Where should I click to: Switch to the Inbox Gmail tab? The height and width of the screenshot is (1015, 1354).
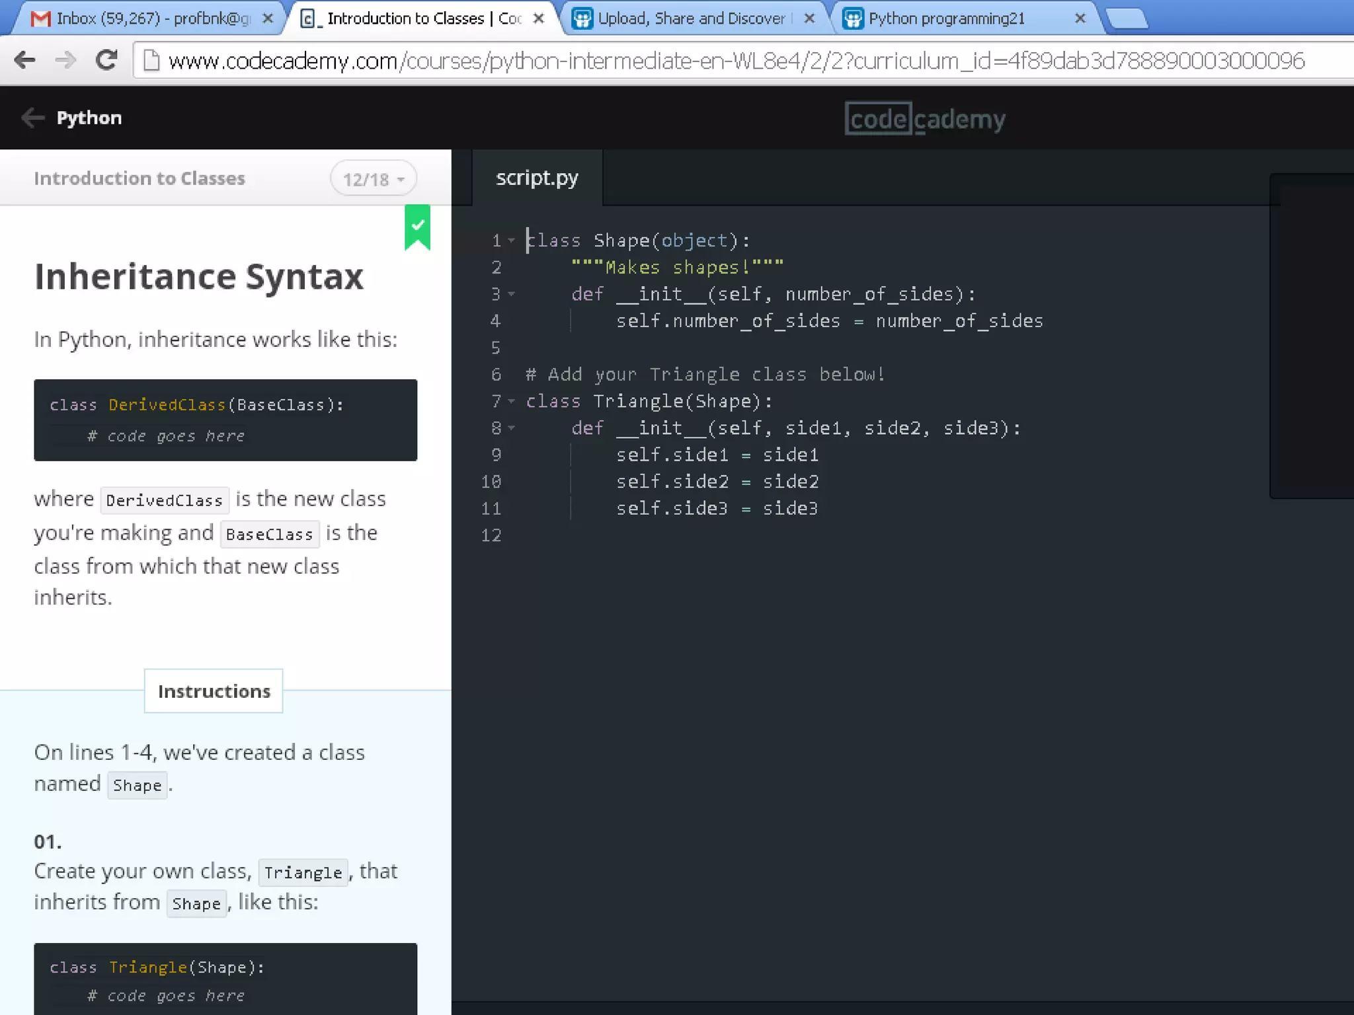coord(152,19)
